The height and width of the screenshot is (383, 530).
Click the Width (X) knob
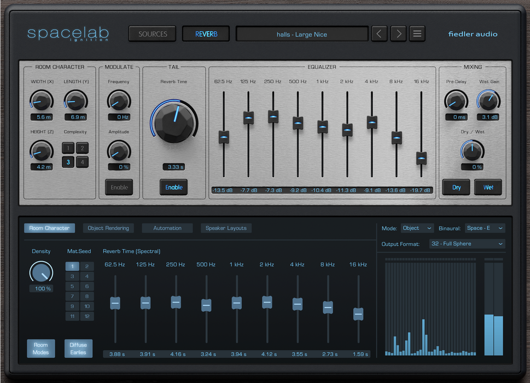point(40,101)
